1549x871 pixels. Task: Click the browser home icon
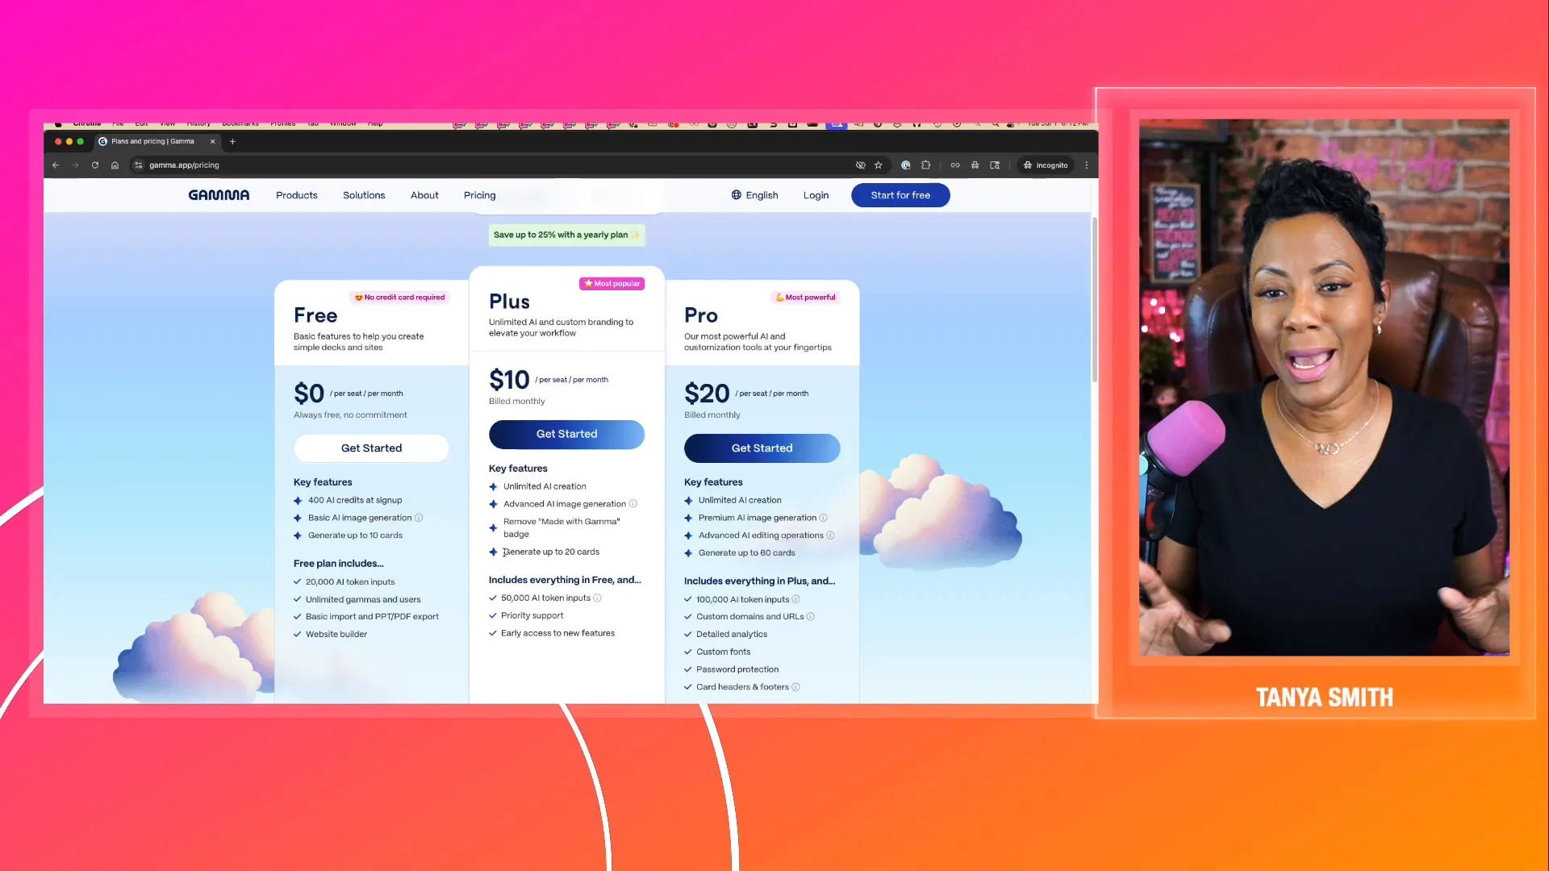[x=115, y=165]
